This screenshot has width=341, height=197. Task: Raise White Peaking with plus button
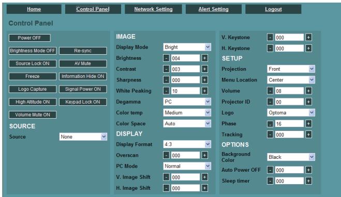pyautogui.click(x=204, y=91)
